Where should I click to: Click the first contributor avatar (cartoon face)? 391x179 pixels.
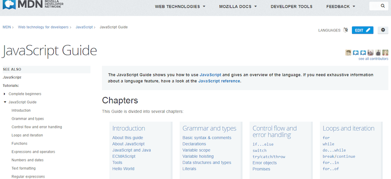[348, 52]
